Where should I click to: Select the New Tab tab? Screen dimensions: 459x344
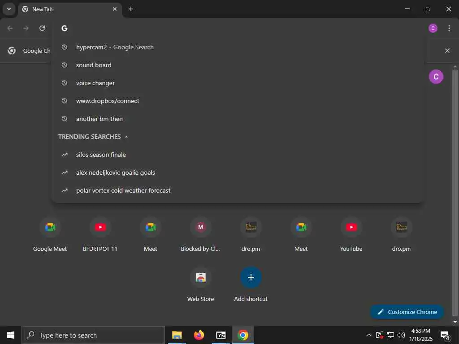pos(69,9)
